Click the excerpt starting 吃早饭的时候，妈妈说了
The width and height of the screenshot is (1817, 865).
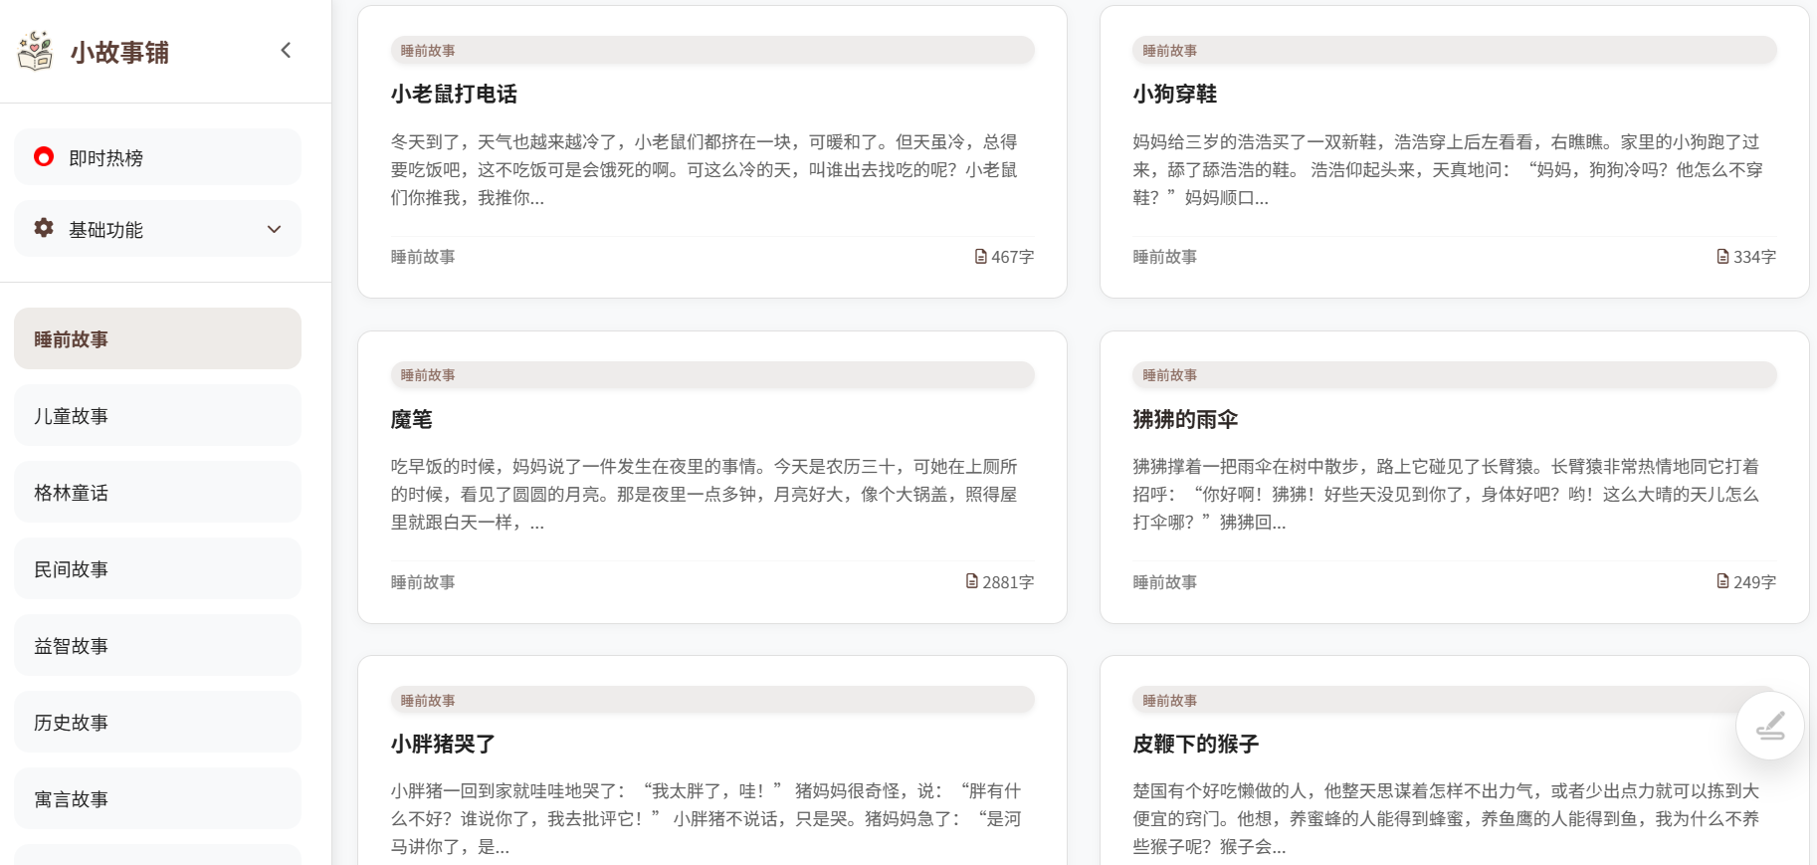coord(705,495)
